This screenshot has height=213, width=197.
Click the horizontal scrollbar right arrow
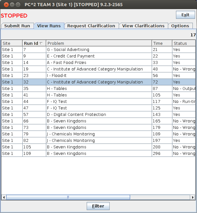coord(193,197)
